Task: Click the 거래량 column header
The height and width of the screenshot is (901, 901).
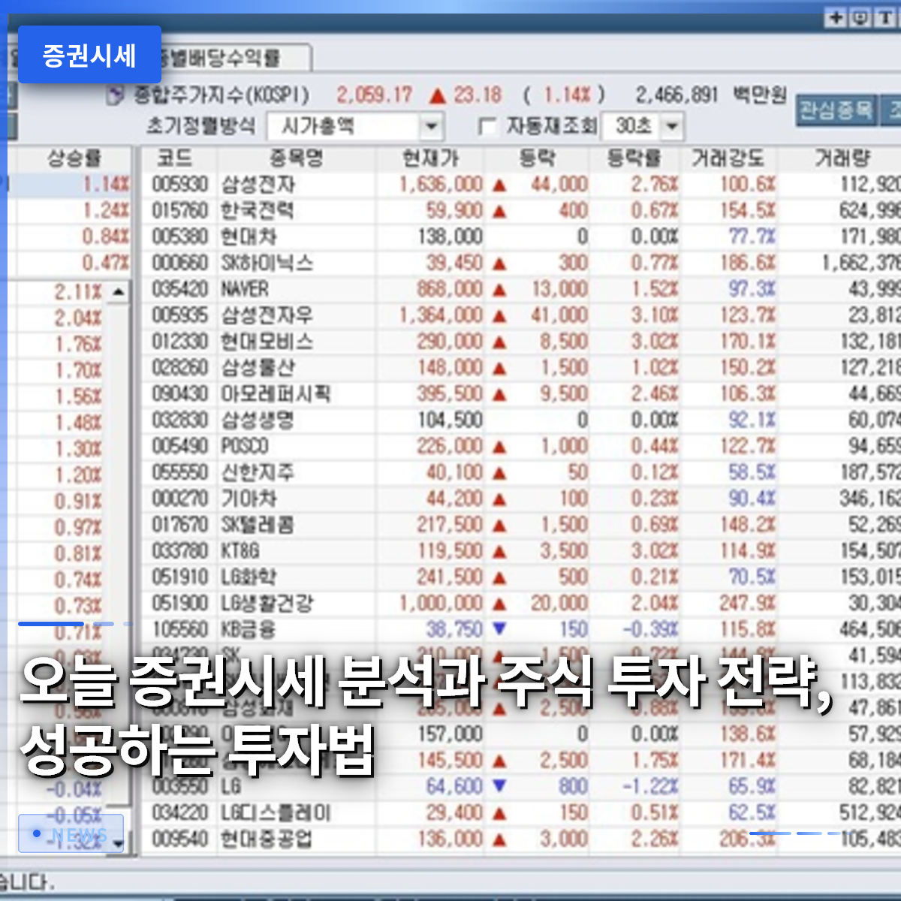Action: point(841,158)
